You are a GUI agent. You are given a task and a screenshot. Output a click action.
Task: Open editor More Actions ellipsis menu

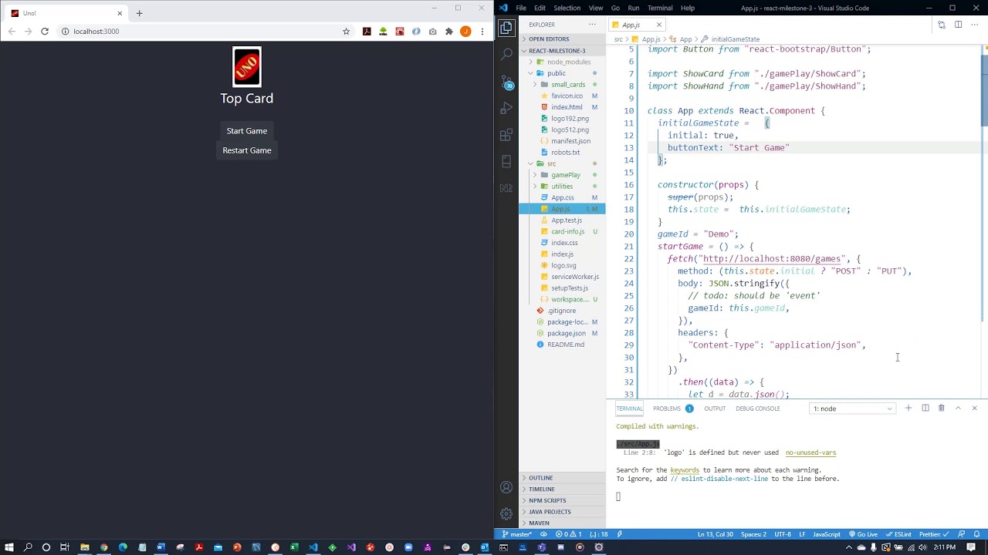tap(974, 25)
